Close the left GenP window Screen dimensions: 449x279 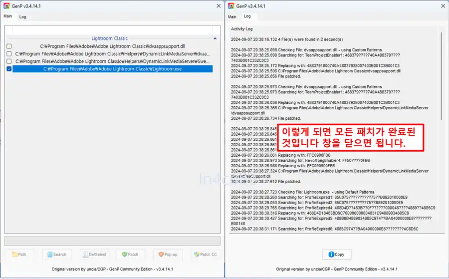219,5
